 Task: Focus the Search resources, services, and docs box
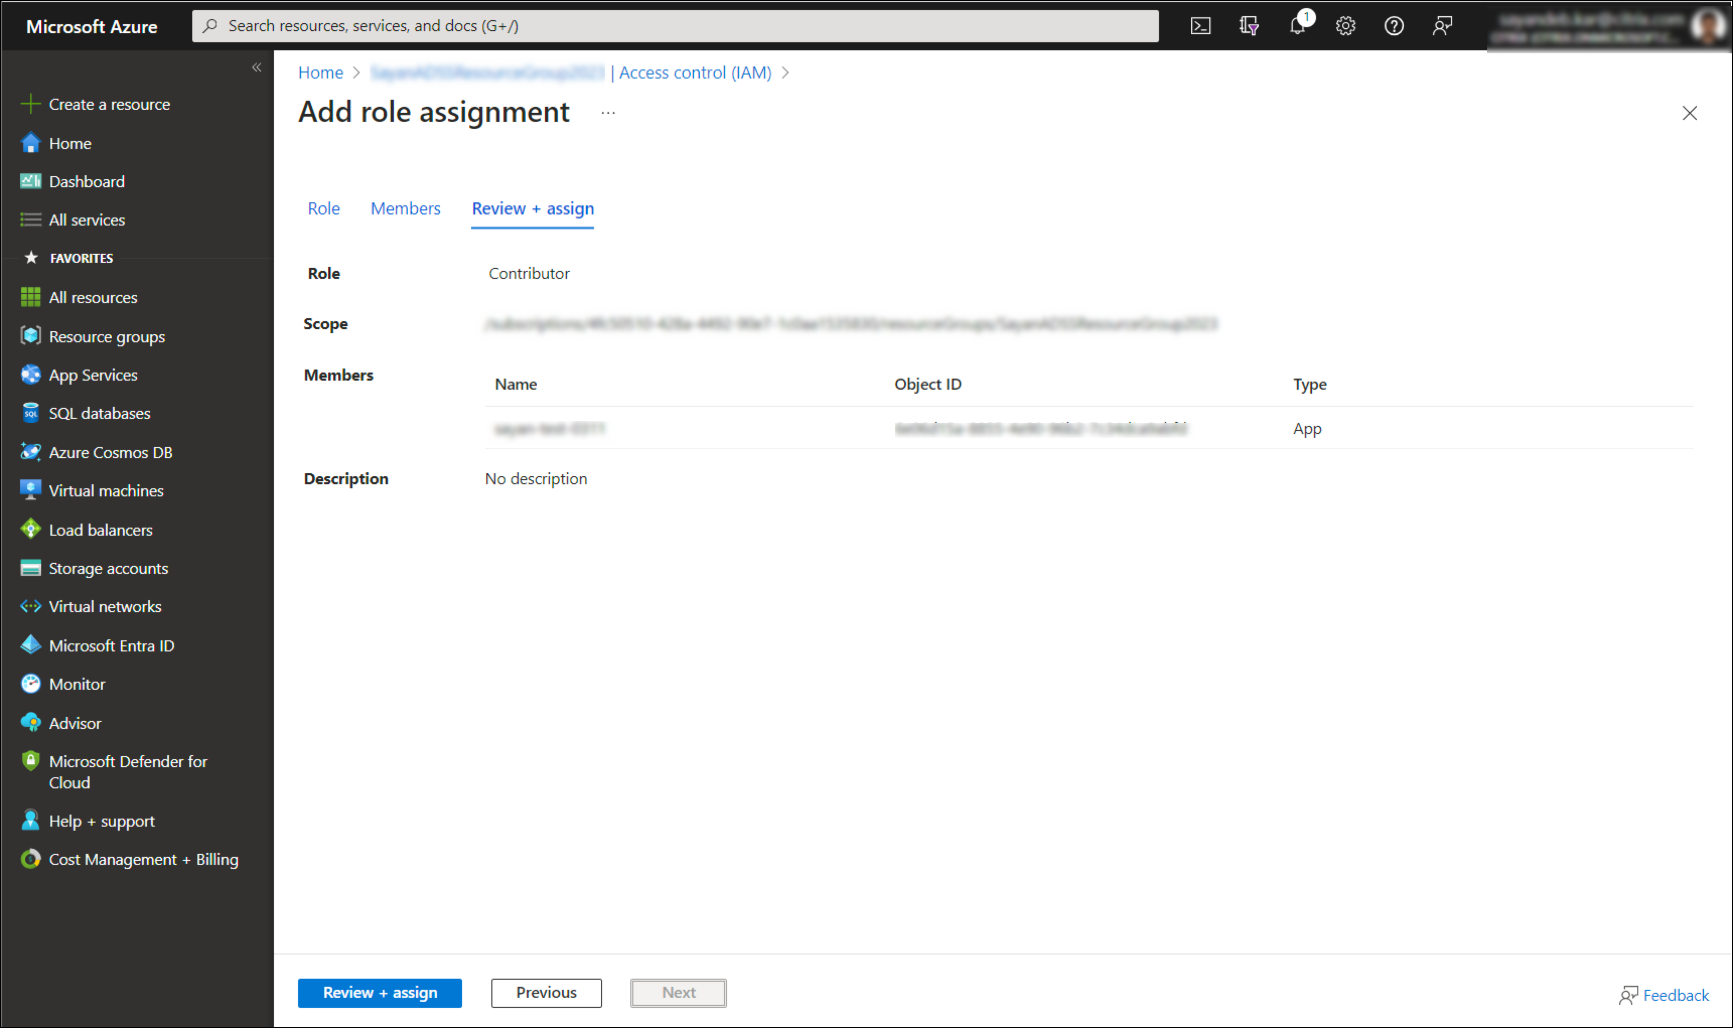[675, 26]
